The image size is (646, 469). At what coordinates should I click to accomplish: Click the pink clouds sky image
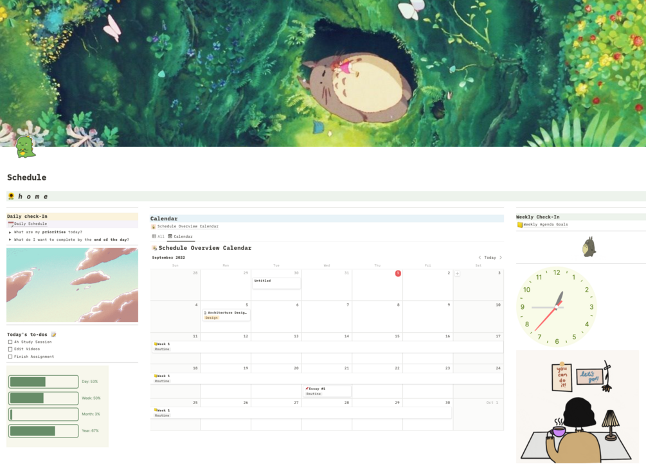pyautogui.click(x=72, y=285)
